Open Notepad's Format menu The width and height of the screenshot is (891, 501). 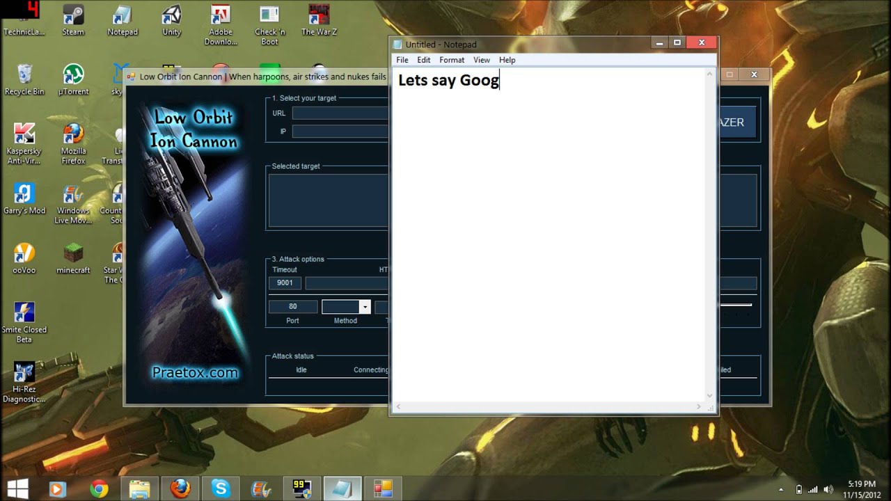click(x=452, y=60)
